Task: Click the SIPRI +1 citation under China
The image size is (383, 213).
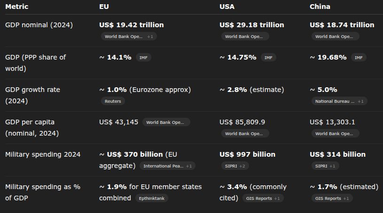Action: 325,166
